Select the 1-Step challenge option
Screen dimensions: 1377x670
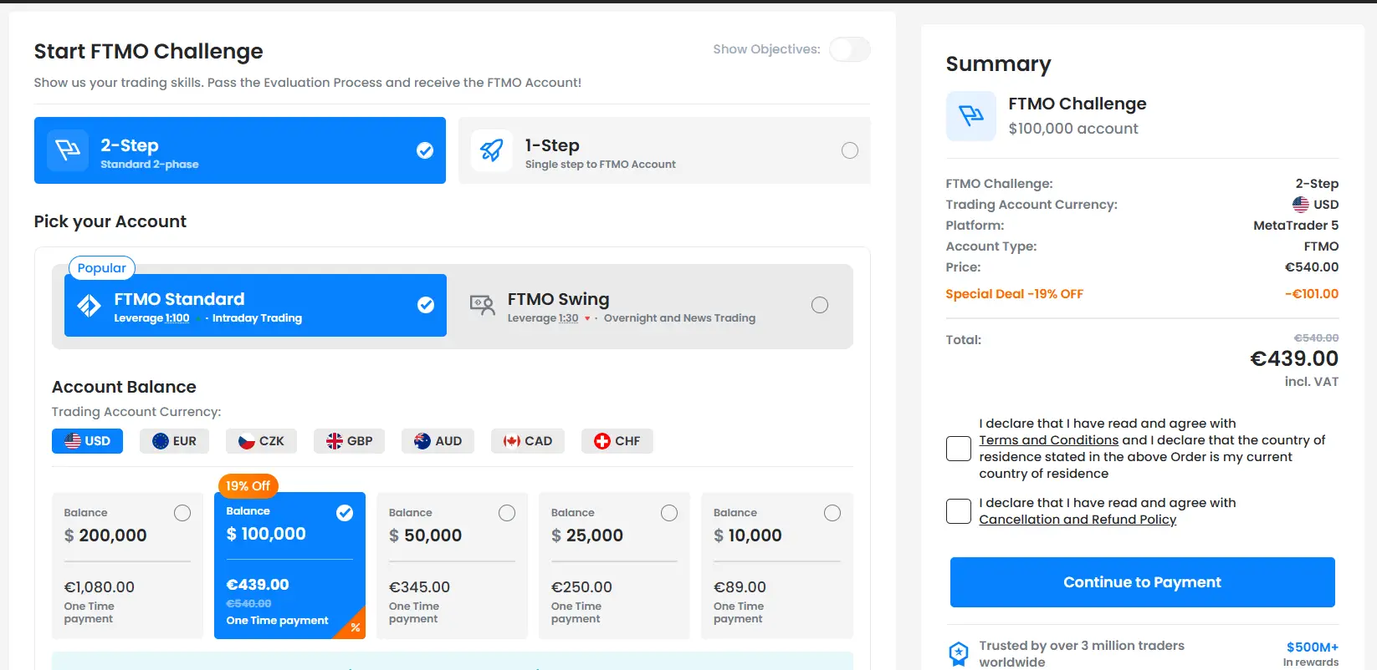click(664, 150)
